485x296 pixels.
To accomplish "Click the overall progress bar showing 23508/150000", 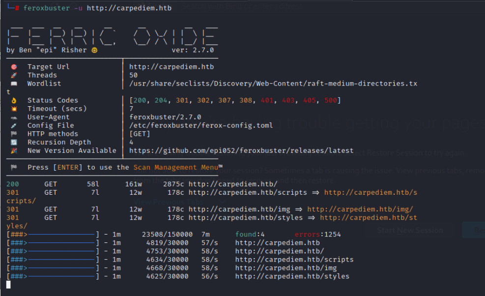I will pos(53,235).
